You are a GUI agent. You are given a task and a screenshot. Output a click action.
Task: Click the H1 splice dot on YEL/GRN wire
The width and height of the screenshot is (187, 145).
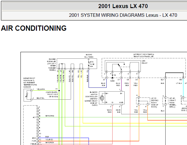click(59, 91)
